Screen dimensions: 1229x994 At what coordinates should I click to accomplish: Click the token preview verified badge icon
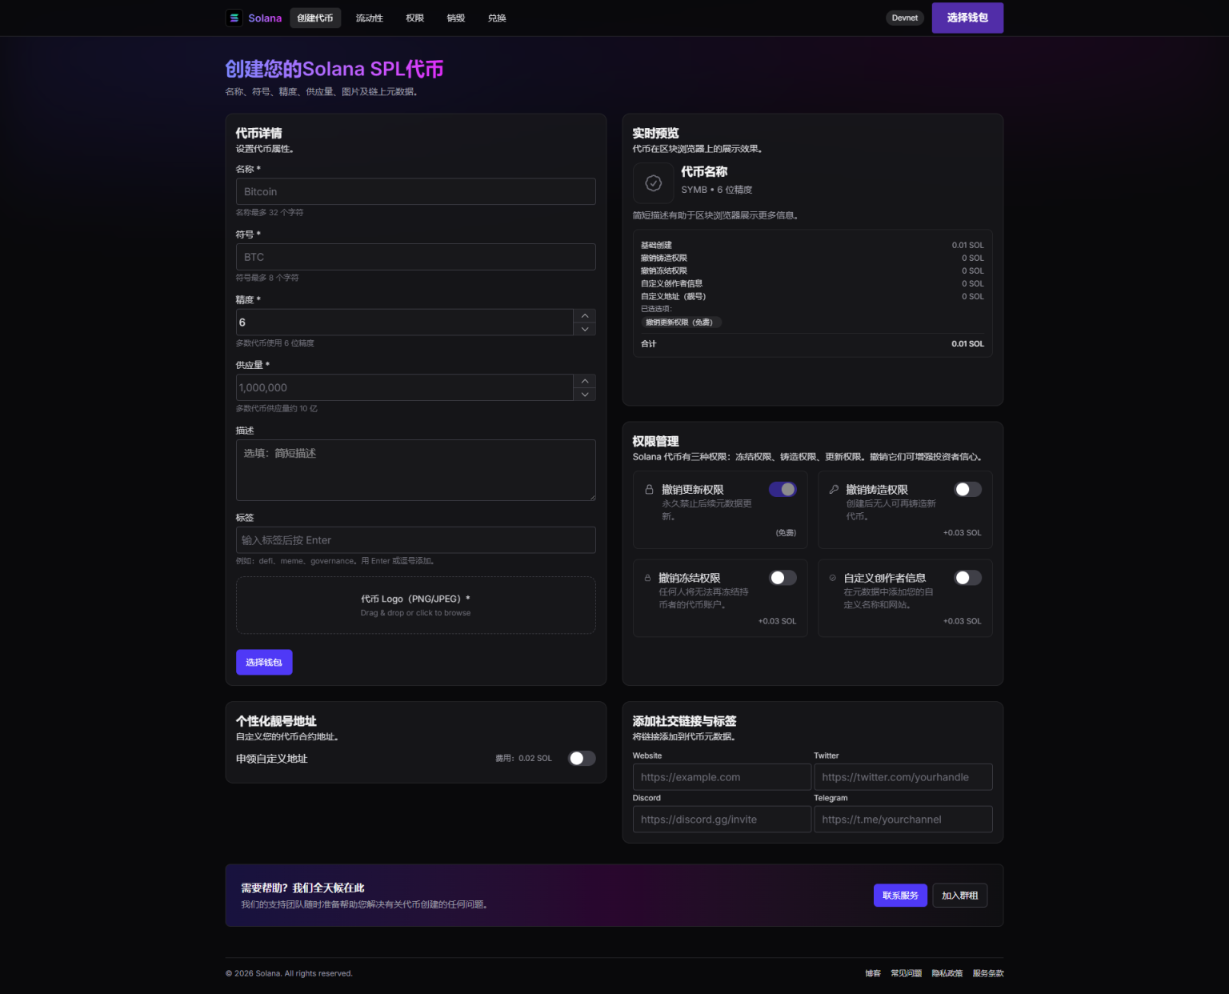point(654,183)
